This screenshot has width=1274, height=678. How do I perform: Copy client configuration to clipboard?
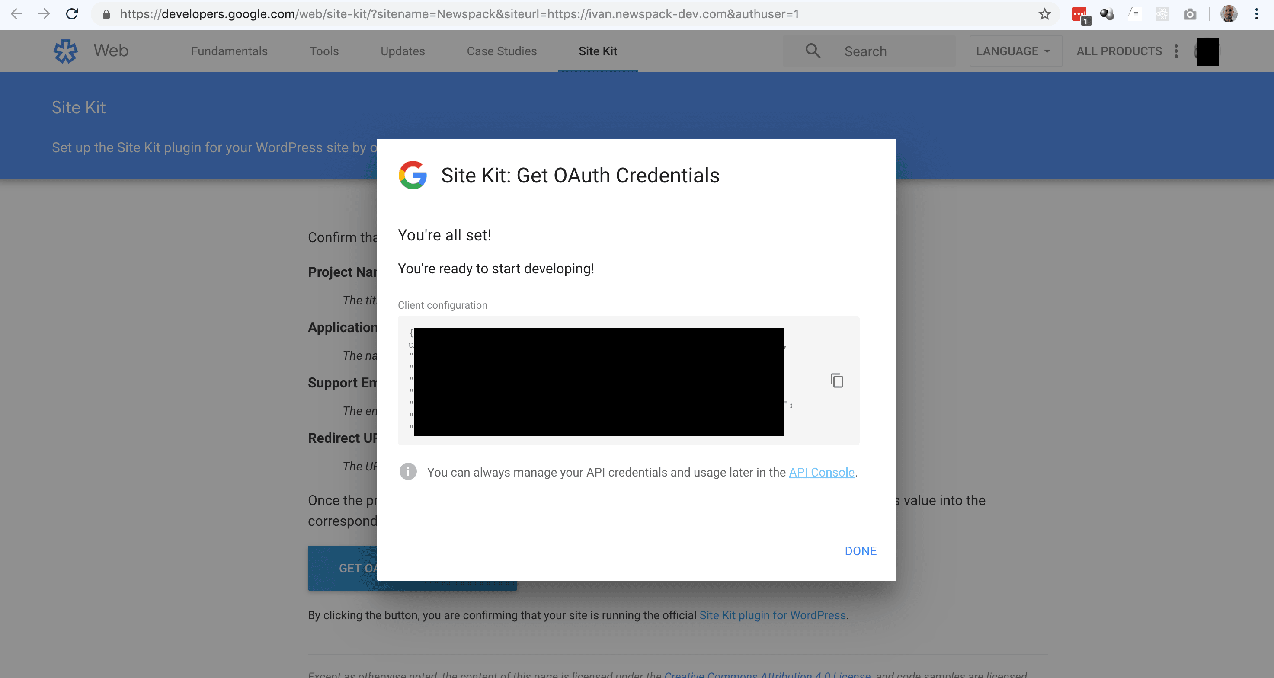[836, 380]
